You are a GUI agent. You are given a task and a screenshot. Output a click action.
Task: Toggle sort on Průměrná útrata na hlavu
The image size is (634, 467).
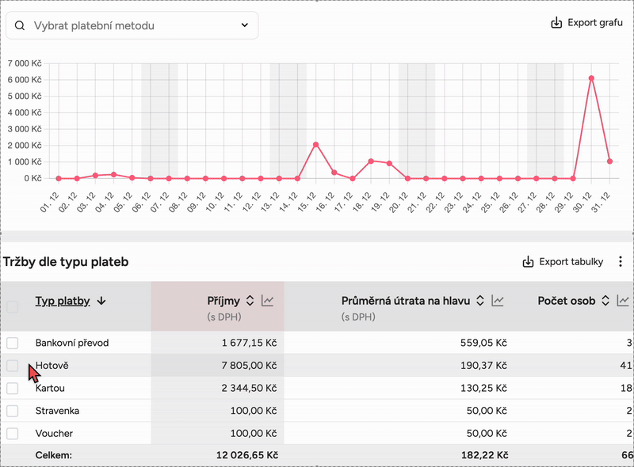pos(480,301)
